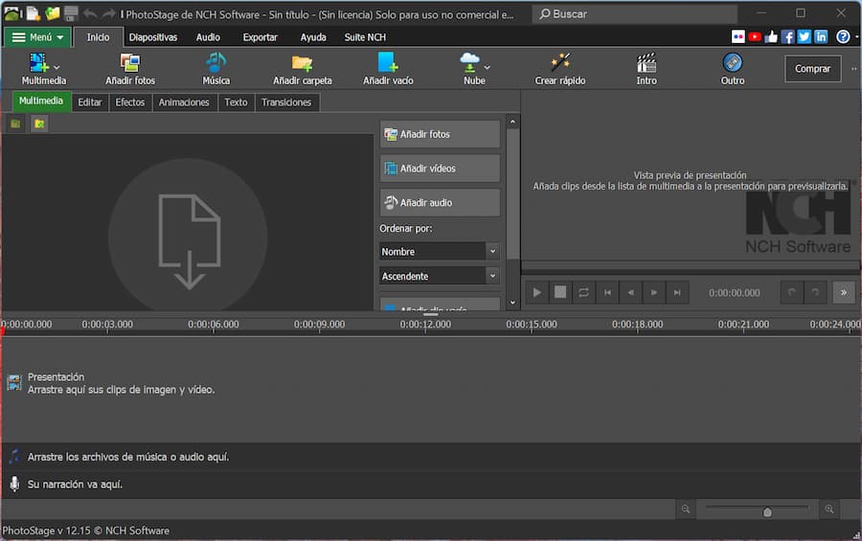862x541 pixels.
Task: Expand the Nube toolbar dropdown arrow
Action: [x=487, y=68]
